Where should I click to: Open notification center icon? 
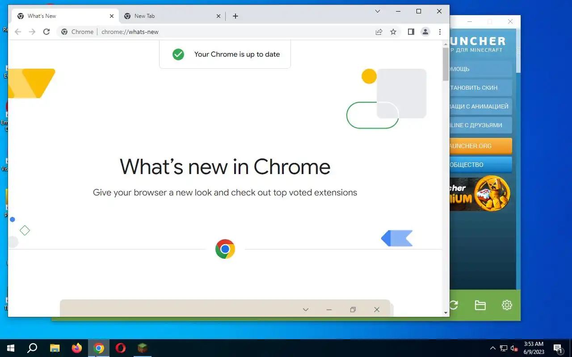tap(558, 348)
